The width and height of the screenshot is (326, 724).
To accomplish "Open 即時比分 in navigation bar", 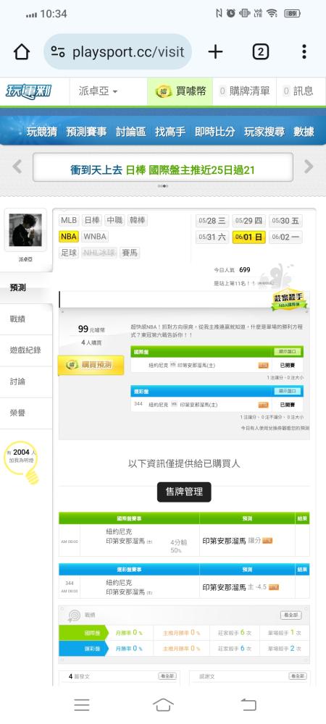I will 214,132.
